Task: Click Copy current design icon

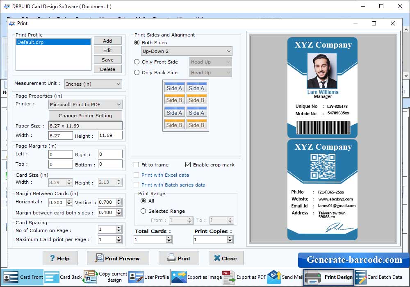Action: pos(90,277)
